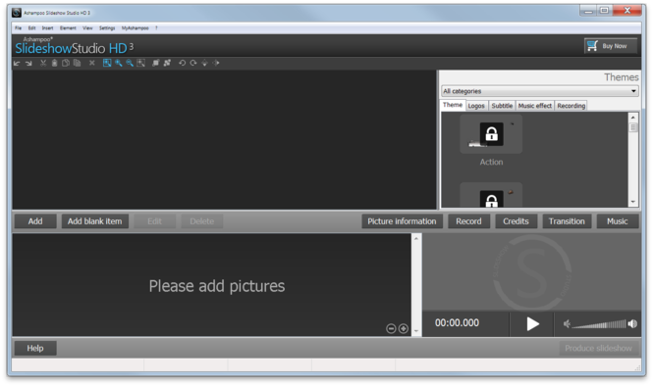This screenshot has width=653, height=386.
Task: Click the Transition button
Action: click(x=567, y=221)
